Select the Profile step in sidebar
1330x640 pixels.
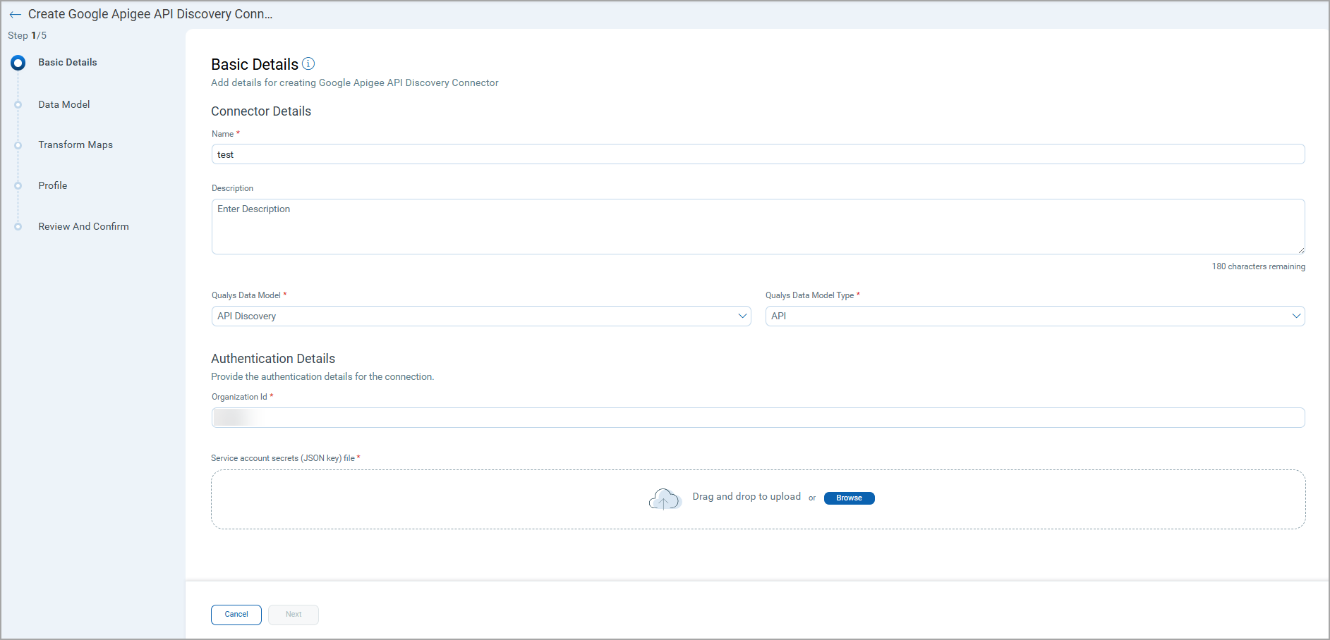click(x=53, y=186)
